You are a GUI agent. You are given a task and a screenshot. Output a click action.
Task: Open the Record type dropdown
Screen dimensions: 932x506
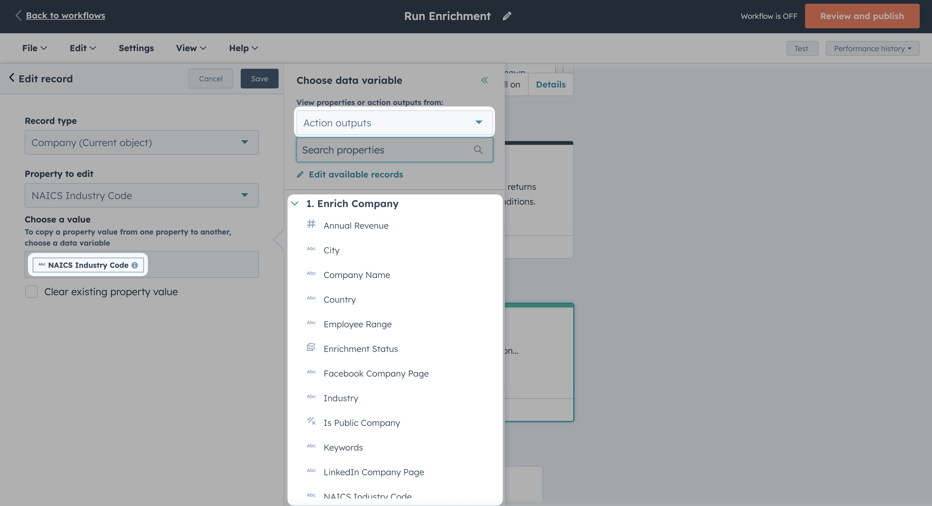(141, 142)
